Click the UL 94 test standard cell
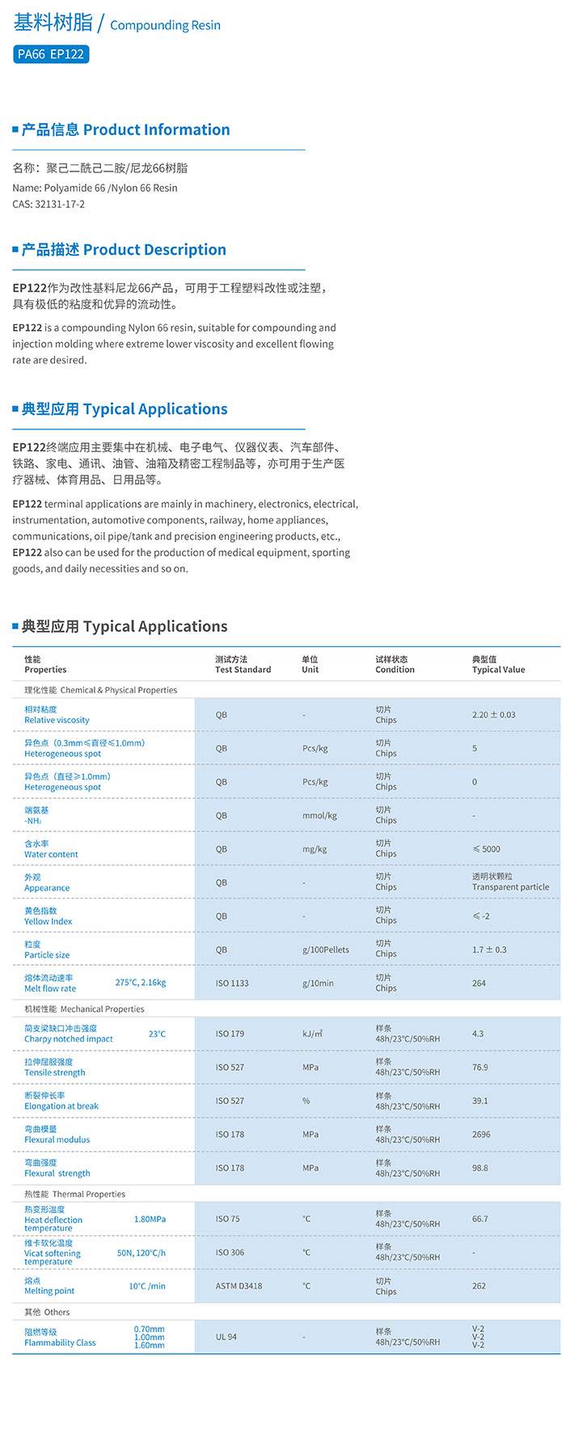The height and width of the screenshot is (1434, 574). click(x=226, y=1337)
